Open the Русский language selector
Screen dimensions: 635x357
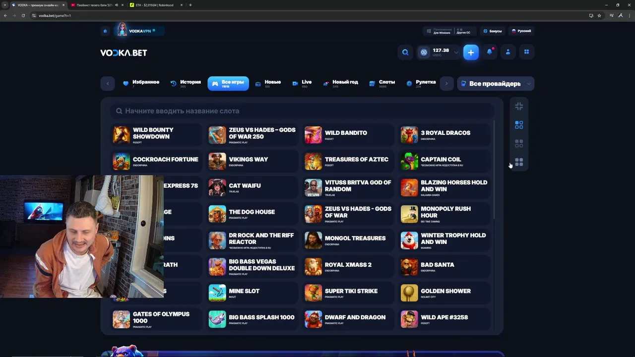(x=521, y=31)
